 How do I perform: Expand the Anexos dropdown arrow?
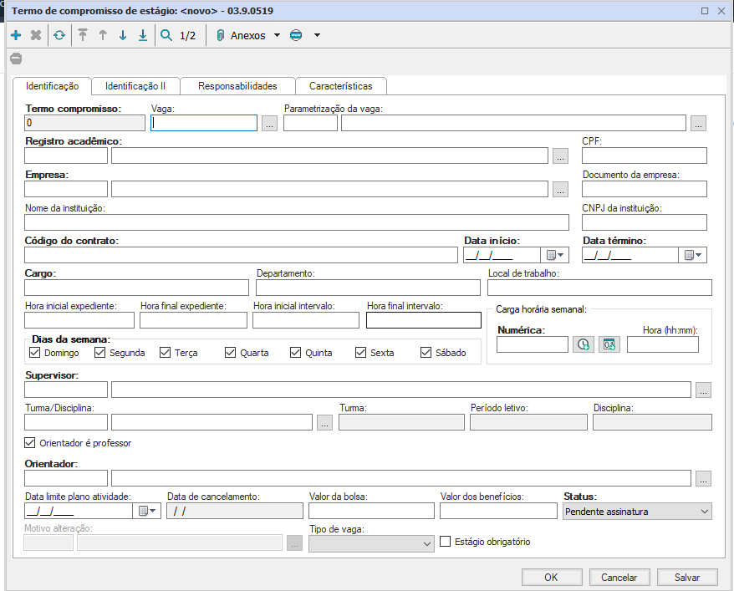click(277, 35)
